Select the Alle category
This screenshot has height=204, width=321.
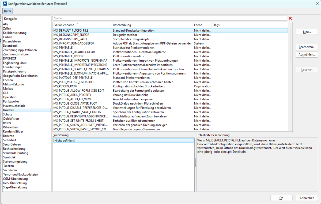click(6, 24)
